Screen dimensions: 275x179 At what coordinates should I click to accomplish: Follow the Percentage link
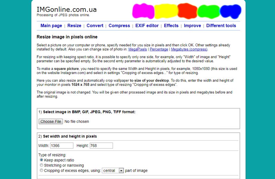pos(159,49)
